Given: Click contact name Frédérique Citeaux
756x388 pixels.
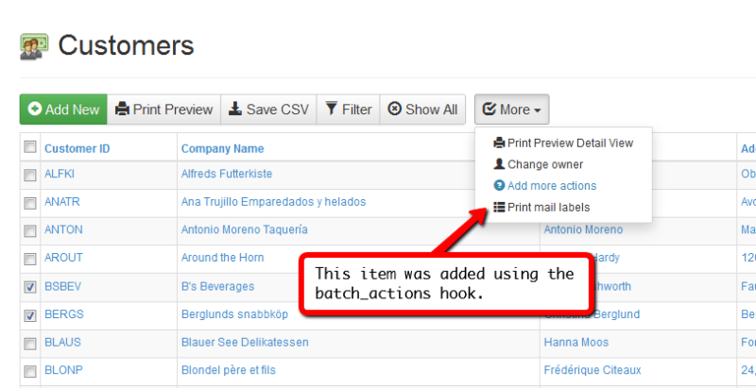Looking at the screenshot, I should [593, 370].
